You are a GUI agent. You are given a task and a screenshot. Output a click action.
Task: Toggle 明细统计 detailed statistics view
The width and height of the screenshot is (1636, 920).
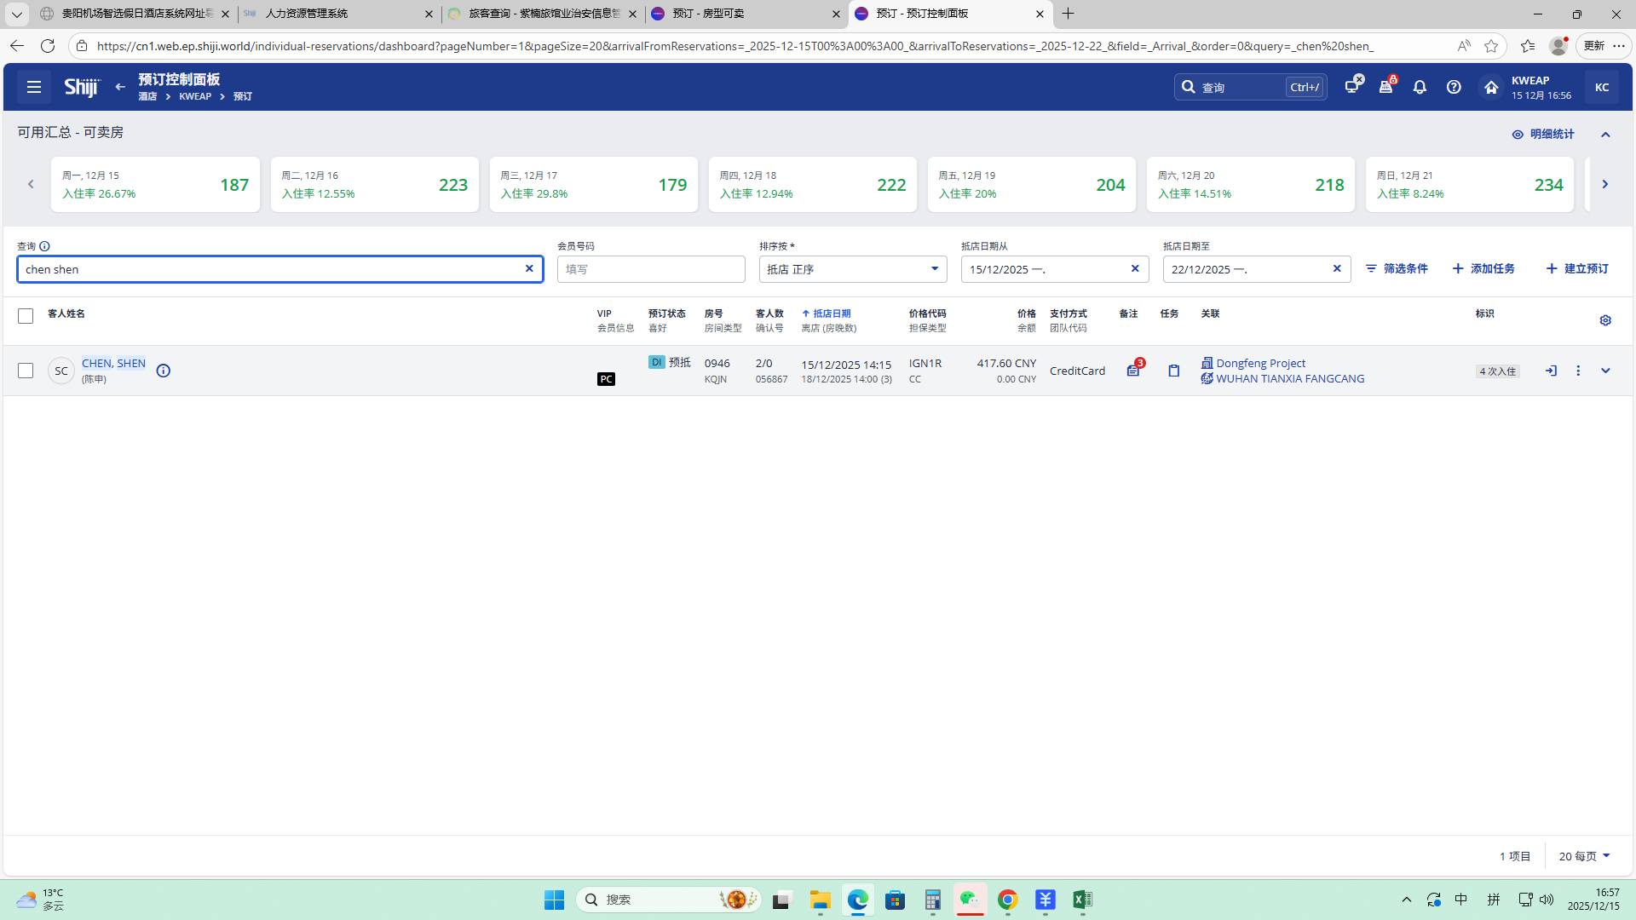coord(1543,134)
